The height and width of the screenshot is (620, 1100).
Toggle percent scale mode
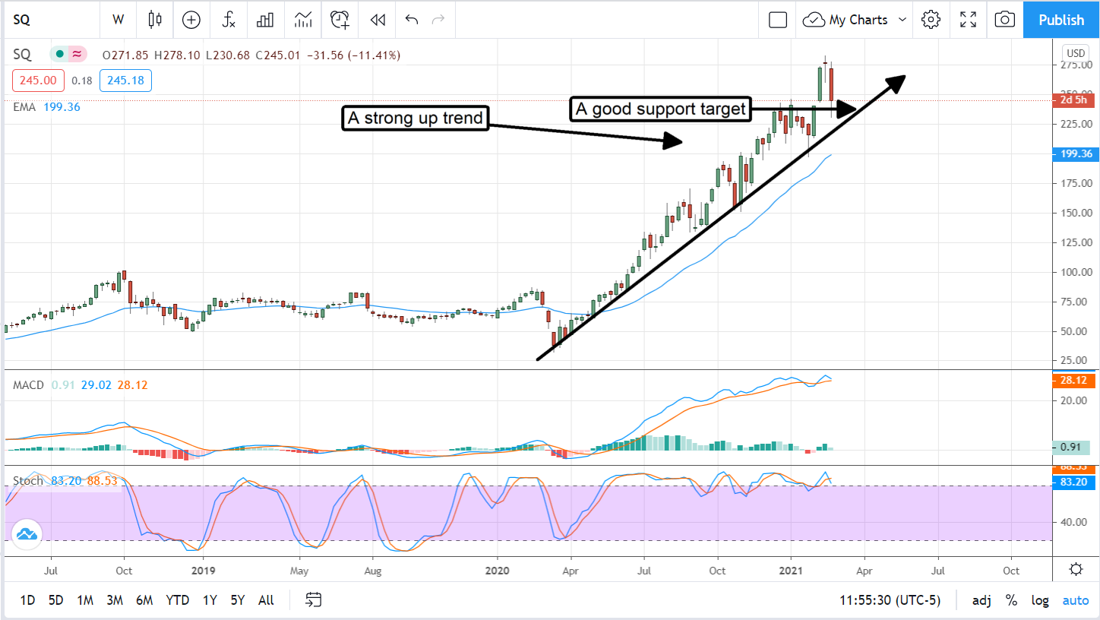tap(1011, 600)
